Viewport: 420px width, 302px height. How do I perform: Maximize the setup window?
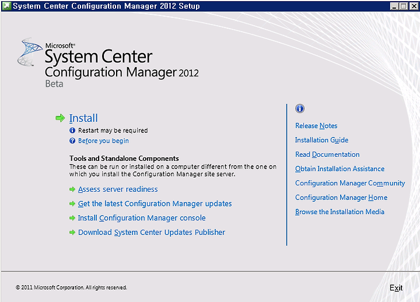[404, 6]
